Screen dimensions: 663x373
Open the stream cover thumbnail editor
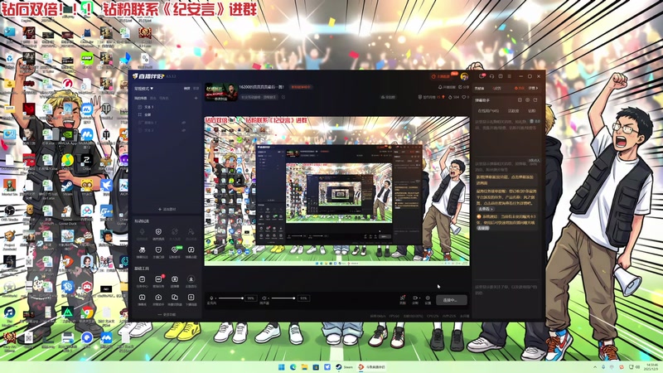pyautogui.click(x=221, y=92)
